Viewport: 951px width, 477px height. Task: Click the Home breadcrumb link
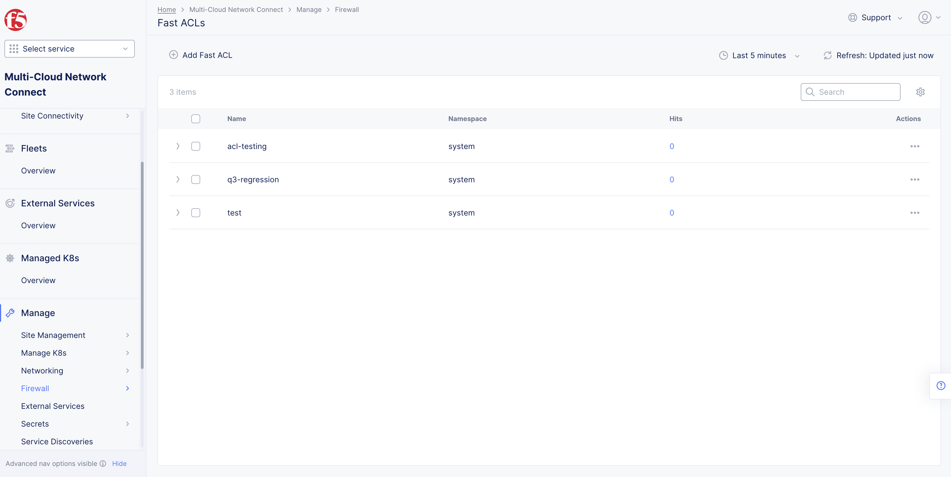pyautogui.click(x=167, y=10)
